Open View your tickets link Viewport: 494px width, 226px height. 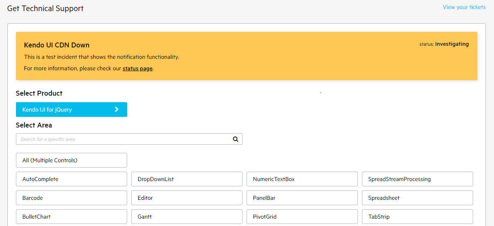click(x=464, y=7)
